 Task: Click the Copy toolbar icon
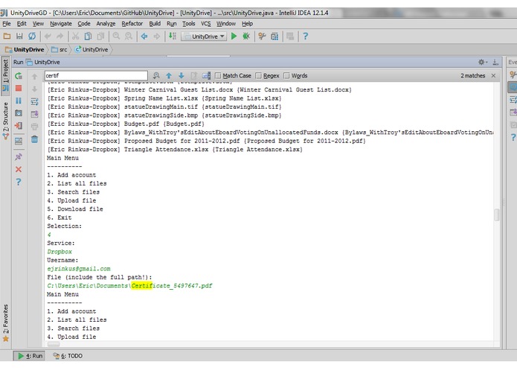click(88, 37)
